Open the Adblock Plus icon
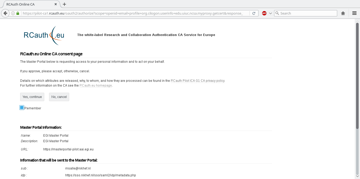Viewport: 360px width, 179px height. click(x=264, y=13)
